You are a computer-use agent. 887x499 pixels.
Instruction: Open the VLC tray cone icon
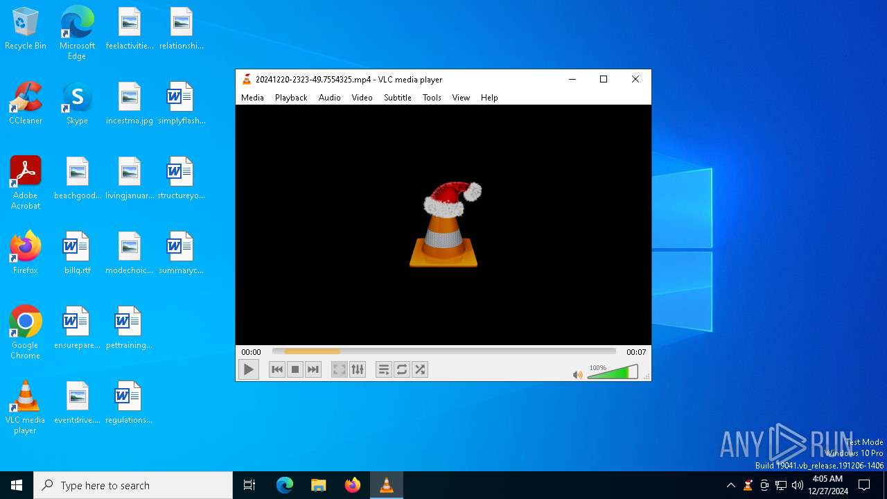tap(748, 485)
